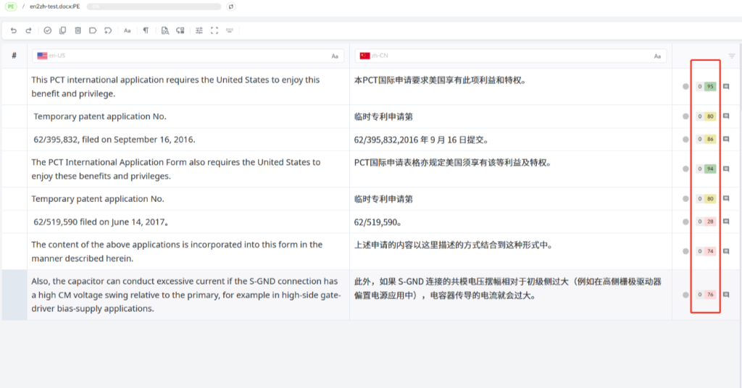
Task: Click the pilcrow show-formatting-marks icon
Action: 146,30
